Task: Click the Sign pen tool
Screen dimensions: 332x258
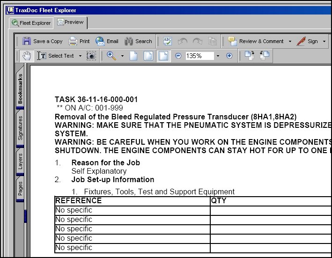Action: (x=307, y=41)
